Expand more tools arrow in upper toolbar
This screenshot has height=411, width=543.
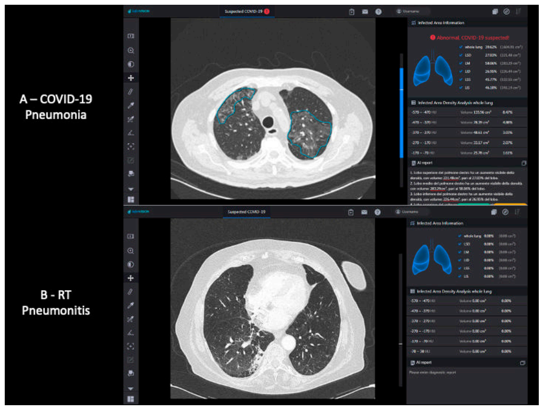(131, 189)
